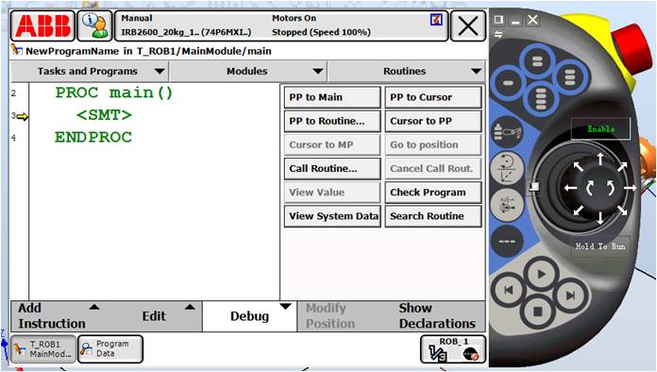Click programmable key 4 on pendant
This screenshot has height=372, width=657.
tap(541, 98)
